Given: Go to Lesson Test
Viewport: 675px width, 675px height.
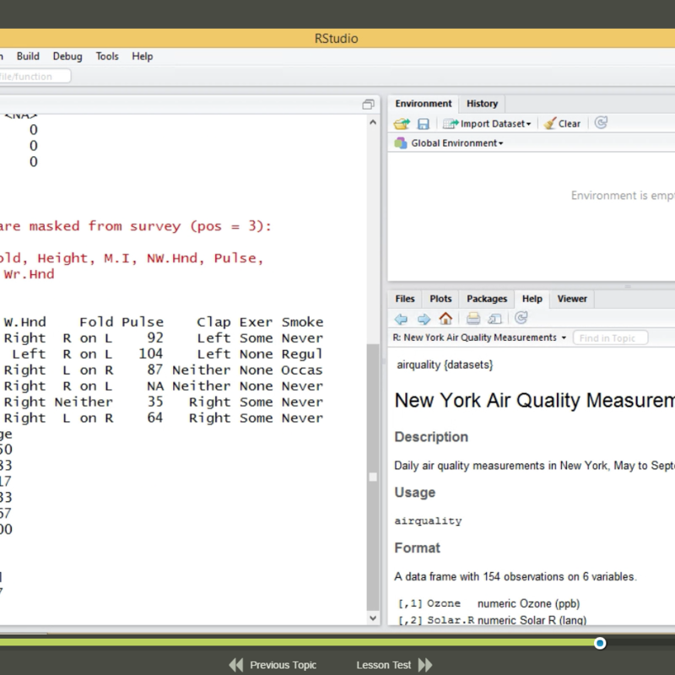Looking at the screenshot, I should pyautogui.click(x=384, y=665).
